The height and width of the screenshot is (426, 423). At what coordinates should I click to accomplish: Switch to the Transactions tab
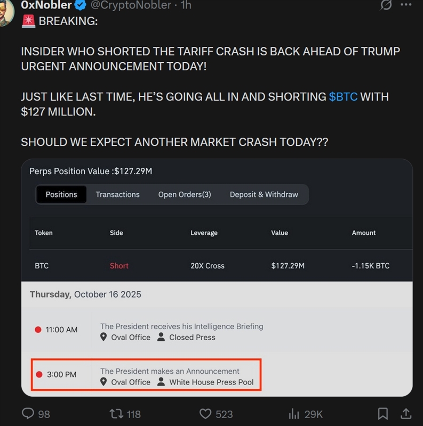point(117,194)
